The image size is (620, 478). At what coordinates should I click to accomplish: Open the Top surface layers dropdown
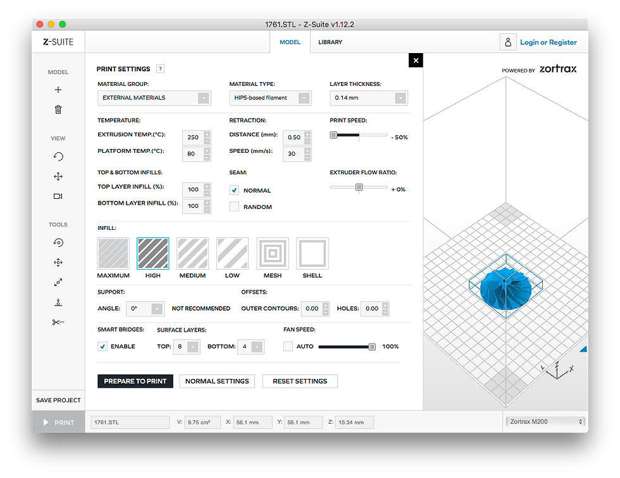point(187,347)
